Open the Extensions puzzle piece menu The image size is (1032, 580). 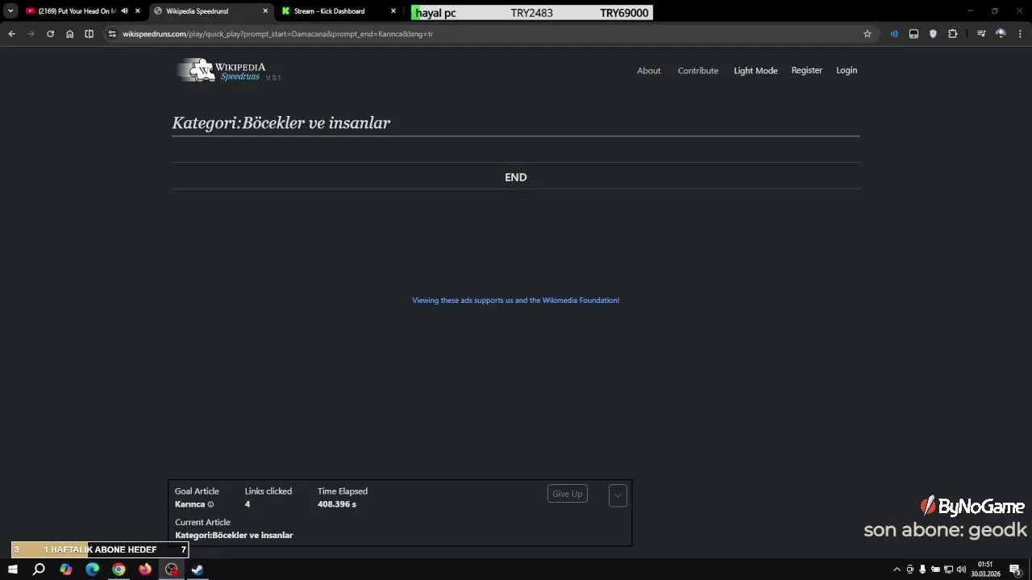[x=953, y=34]
